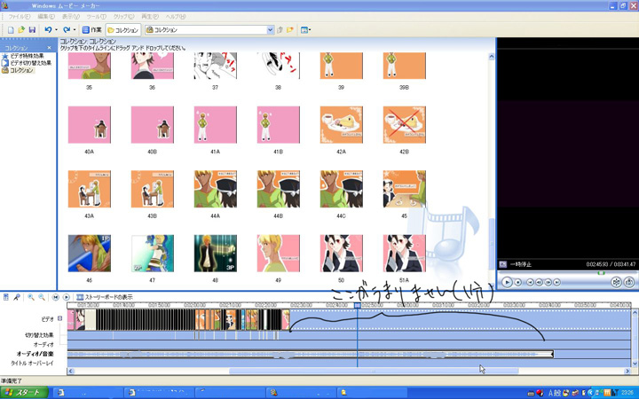This screenshot has width=639, height=399.
Task: Open the audio levels timeline tool
Action: 5,297
